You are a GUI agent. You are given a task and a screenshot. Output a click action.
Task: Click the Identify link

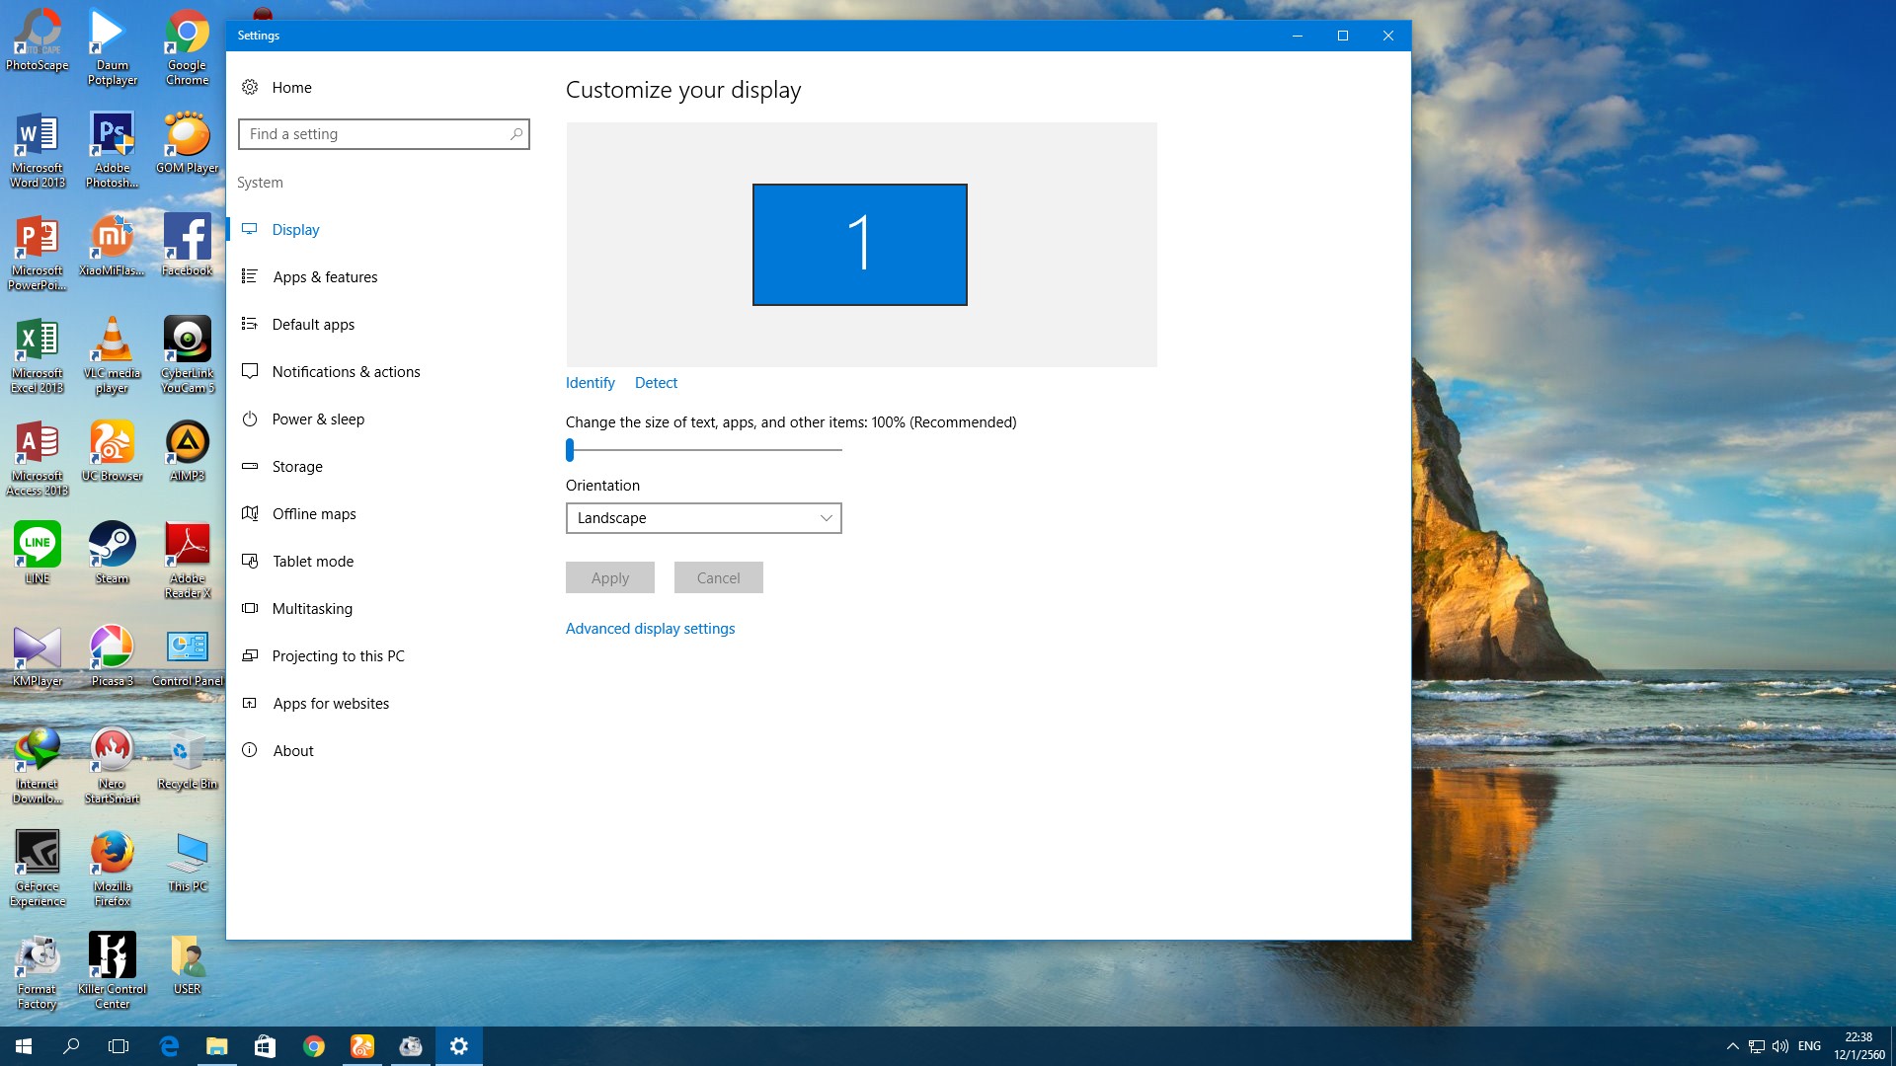tap(590, 383)
